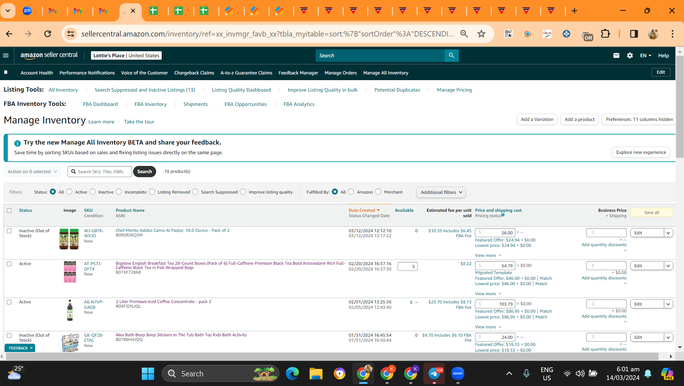Select the Search Suppressed status filter
Image resolution: width=684 pixels, height=386 pixels.
(195, 192)
